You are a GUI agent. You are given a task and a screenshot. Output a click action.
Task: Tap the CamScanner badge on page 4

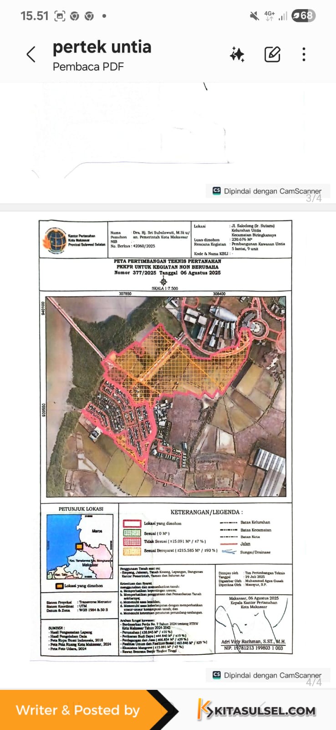pyautogui.click(x=267, y=675)
